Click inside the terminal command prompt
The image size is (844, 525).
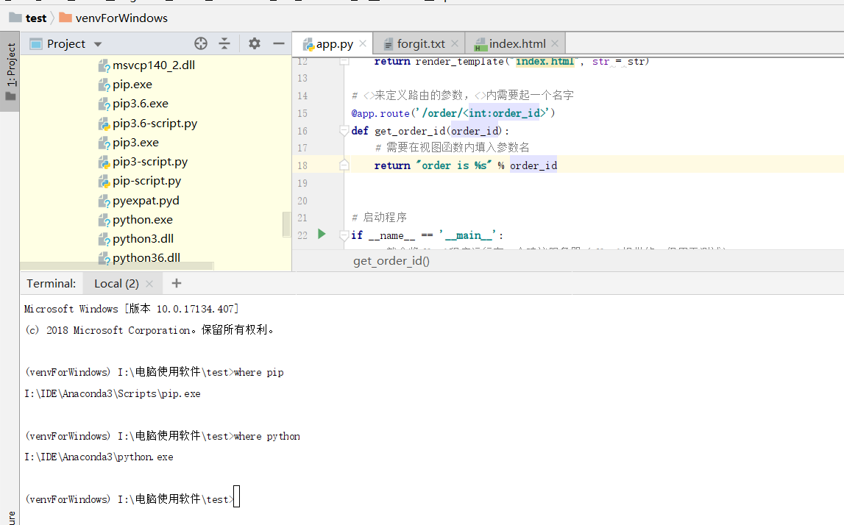(235, 497)
